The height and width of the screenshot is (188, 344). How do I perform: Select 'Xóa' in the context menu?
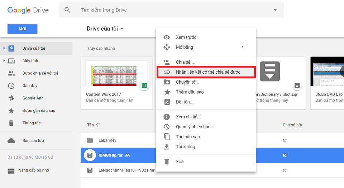click(x=206, y=162)
